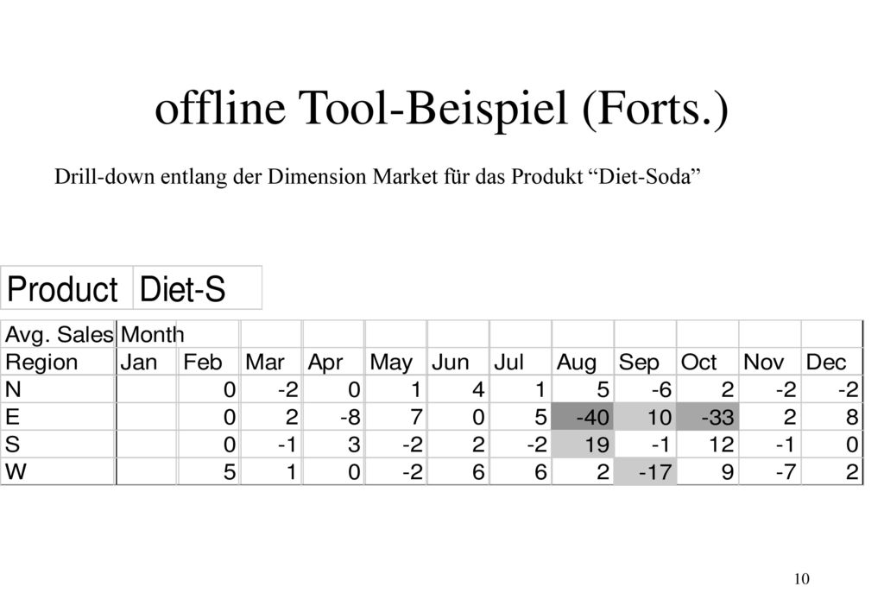The height and width of the screenshot is (612, 884).
Task: Click the Product label cell
Action: [67, 288]
